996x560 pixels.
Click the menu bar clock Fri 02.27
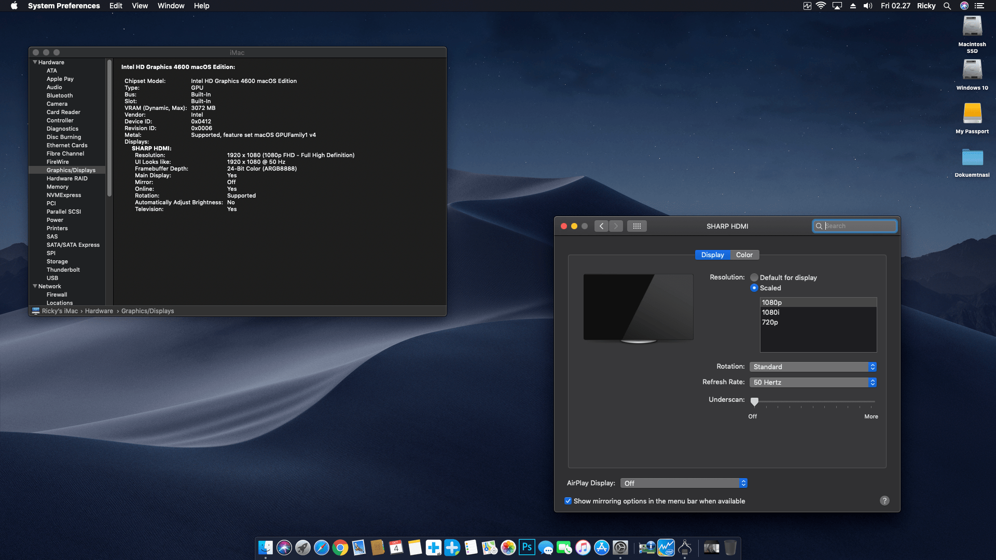pyautogui.click(x=895, y=6)
